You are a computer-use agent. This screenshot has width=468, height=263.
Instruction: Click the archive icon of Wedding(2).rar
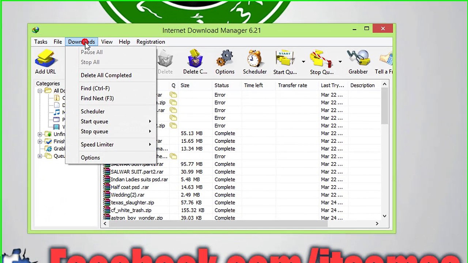tap(106, 195)
